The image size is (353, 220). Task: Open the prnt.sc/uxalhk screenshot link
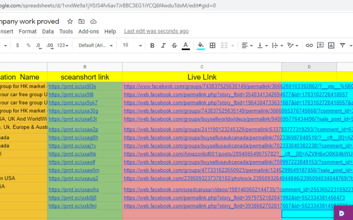(72, 154)
